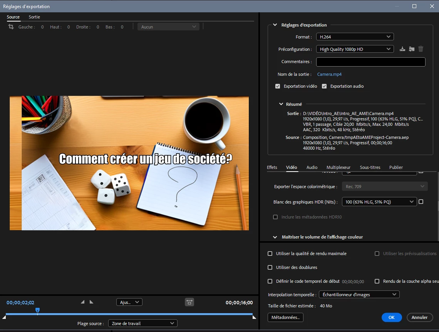Screen dimensions: 439x332
Task: Collapse the Résumé section
Action: coord(281,104)
